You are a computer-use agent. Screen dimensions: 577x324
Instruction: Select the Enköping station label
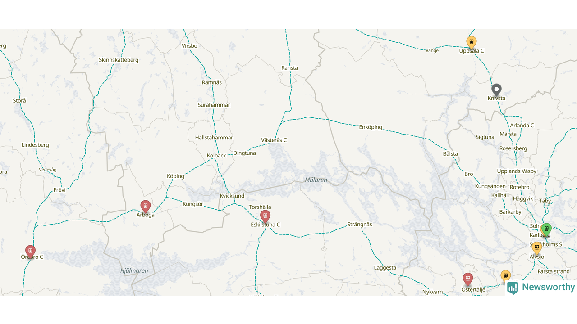[x=371, y=127]
